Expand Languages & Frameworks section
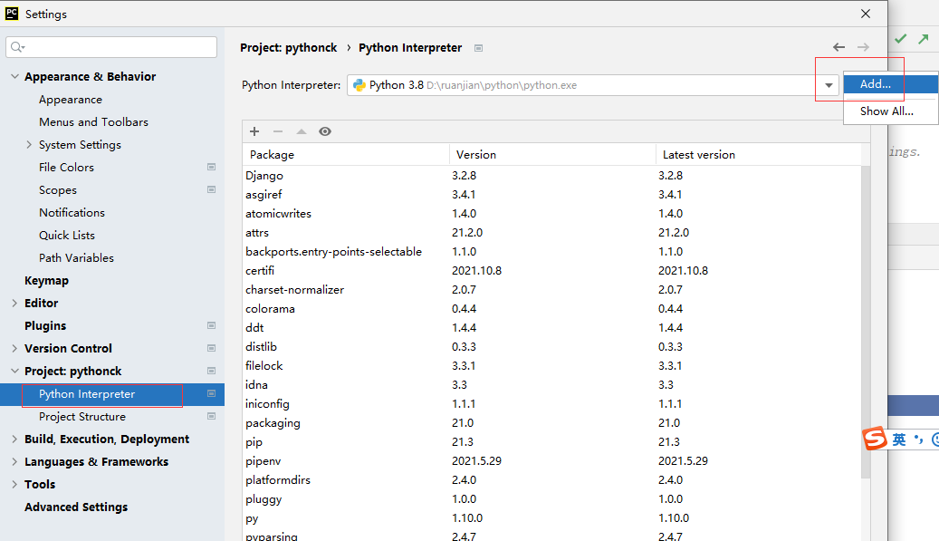Screen dimensions: 939x541 (15, 461)
